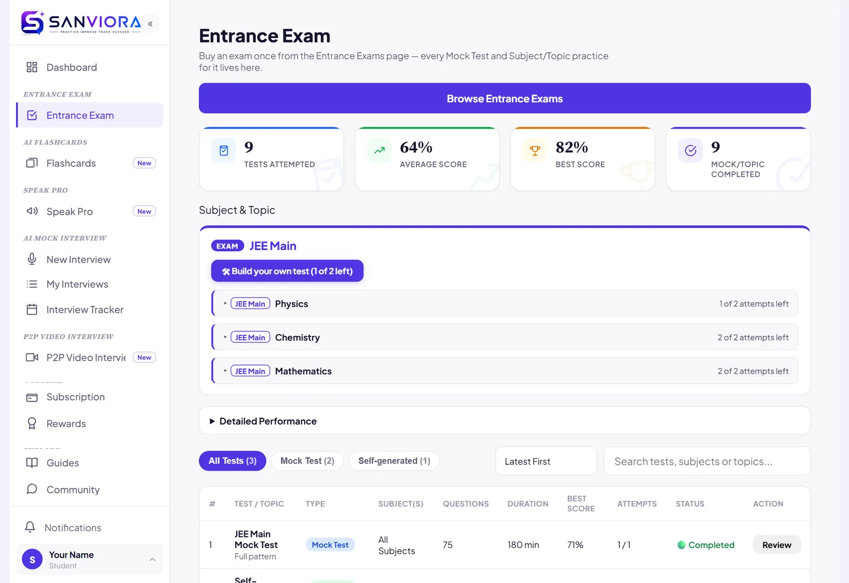Click the 'ATTEMPTS' column header
Screen dimensions: 849x583
(637, 504)
